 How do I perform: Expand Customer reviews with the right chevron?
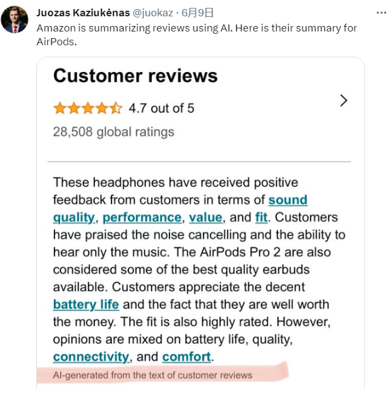click(343, 100)
